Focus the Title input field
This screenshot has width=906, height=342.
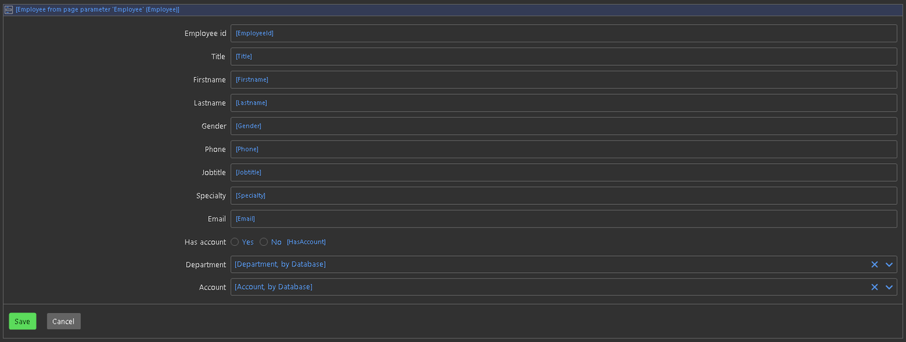[x=563, y=57]
